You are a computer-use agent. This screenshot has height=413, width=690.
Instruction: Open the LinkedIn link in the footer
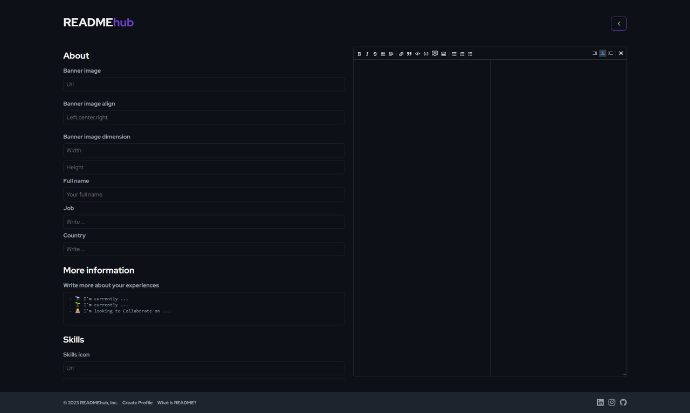point(600,402)
